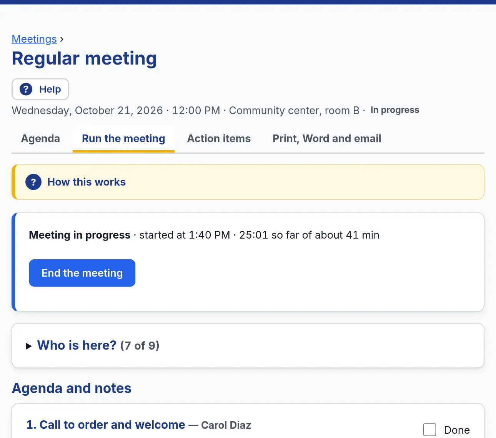
Task: Click the In progress status label
Action: 395,110
